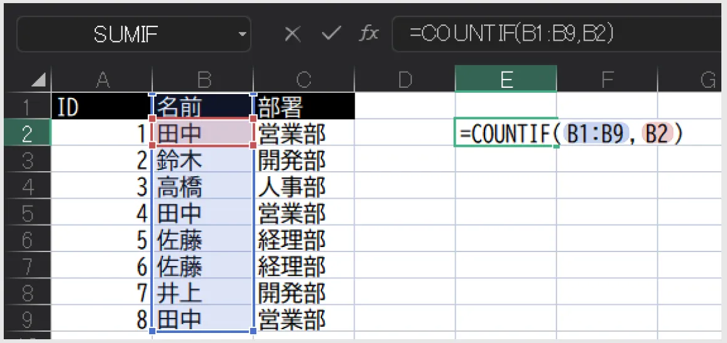
Task: Click ID value 5 in column A
Action: (102, 239)
